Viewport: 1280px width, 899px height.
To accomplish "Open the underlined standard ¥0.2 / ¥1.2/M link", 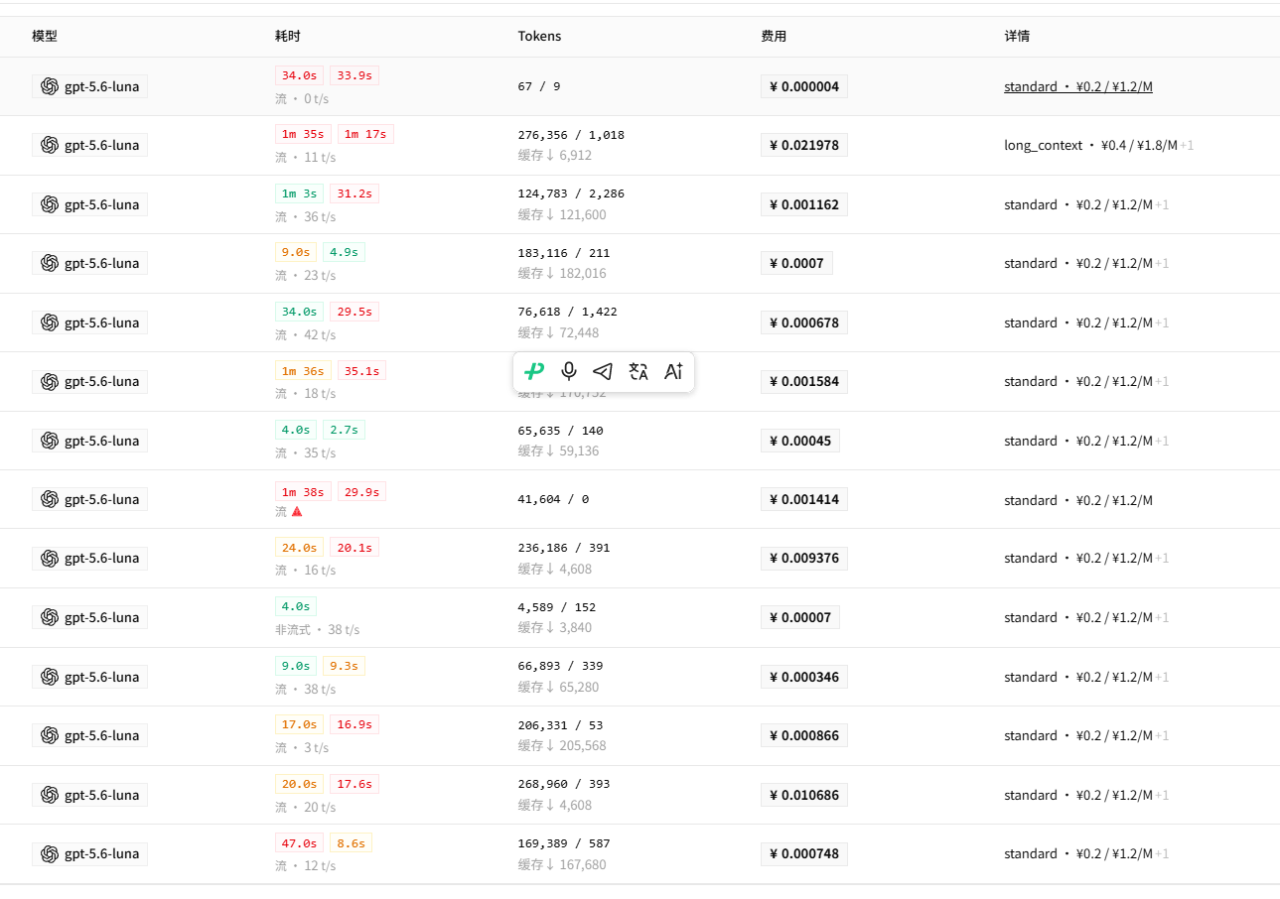I will tap(1078, 86).
